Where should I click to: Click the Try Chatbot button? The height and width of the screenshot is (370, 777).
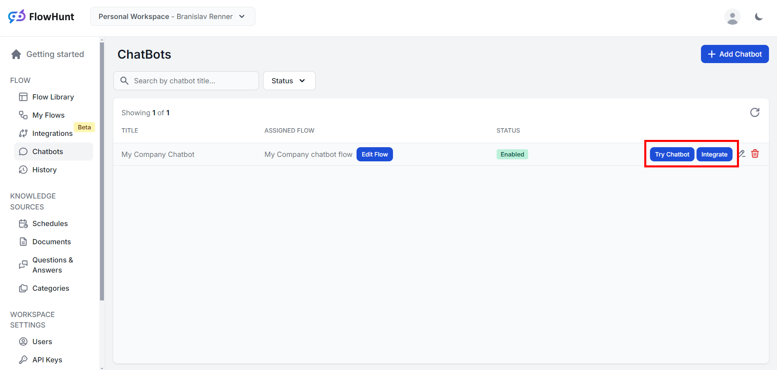coord(672,154)
